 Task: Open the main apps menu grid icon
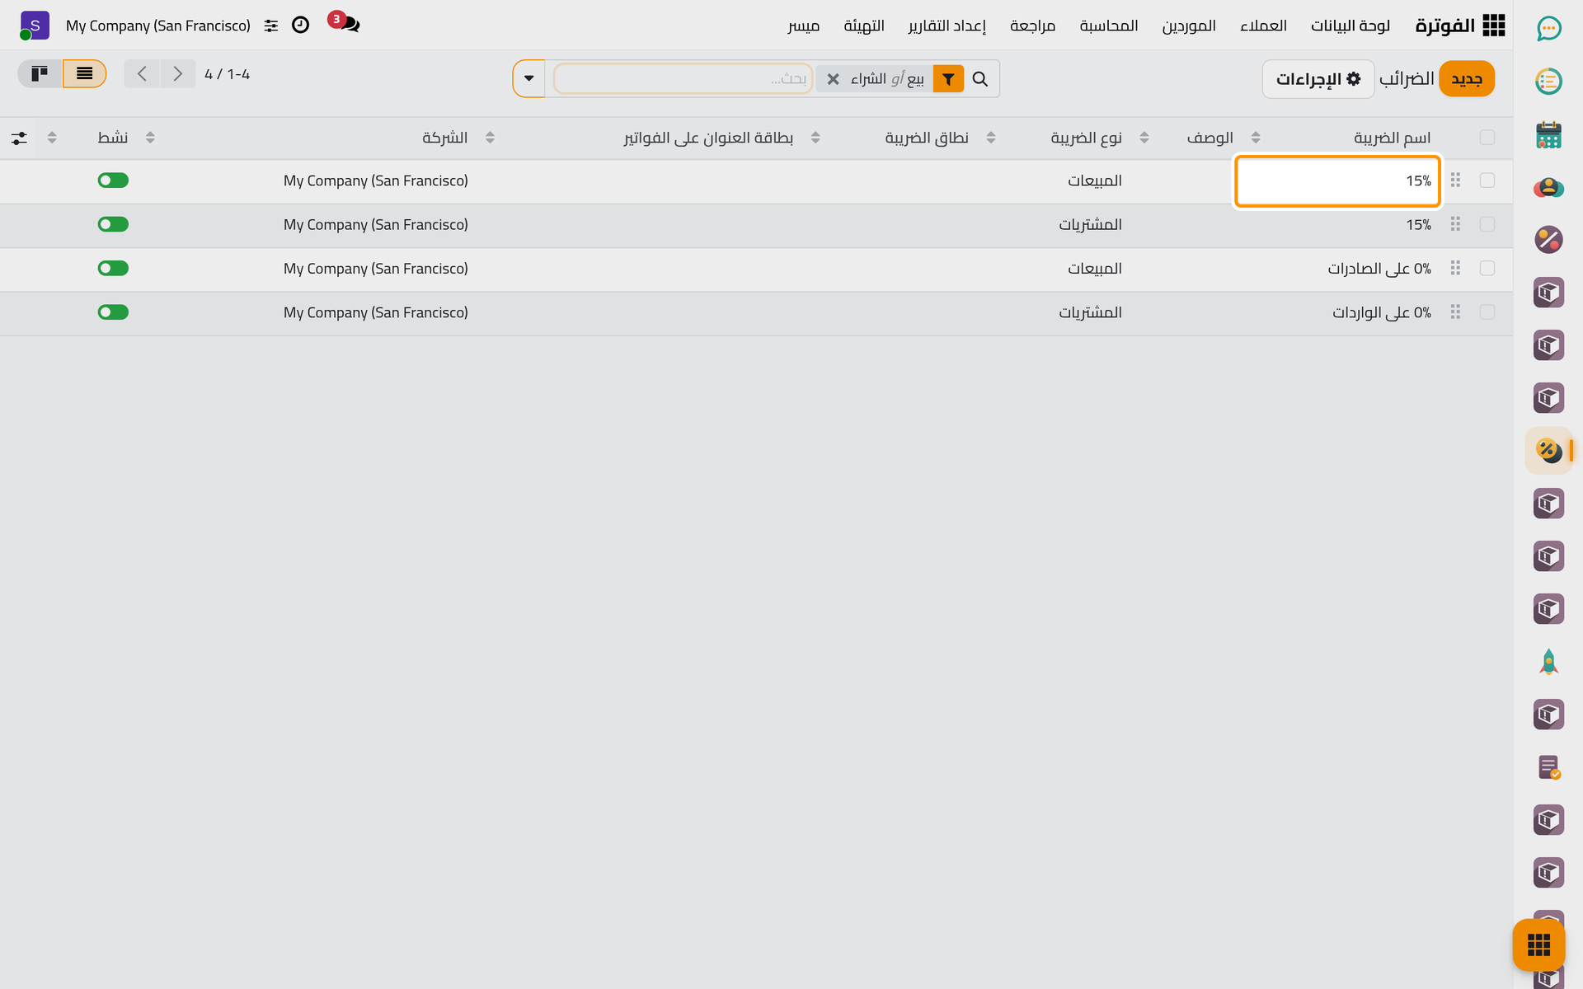pos(1493,26)
